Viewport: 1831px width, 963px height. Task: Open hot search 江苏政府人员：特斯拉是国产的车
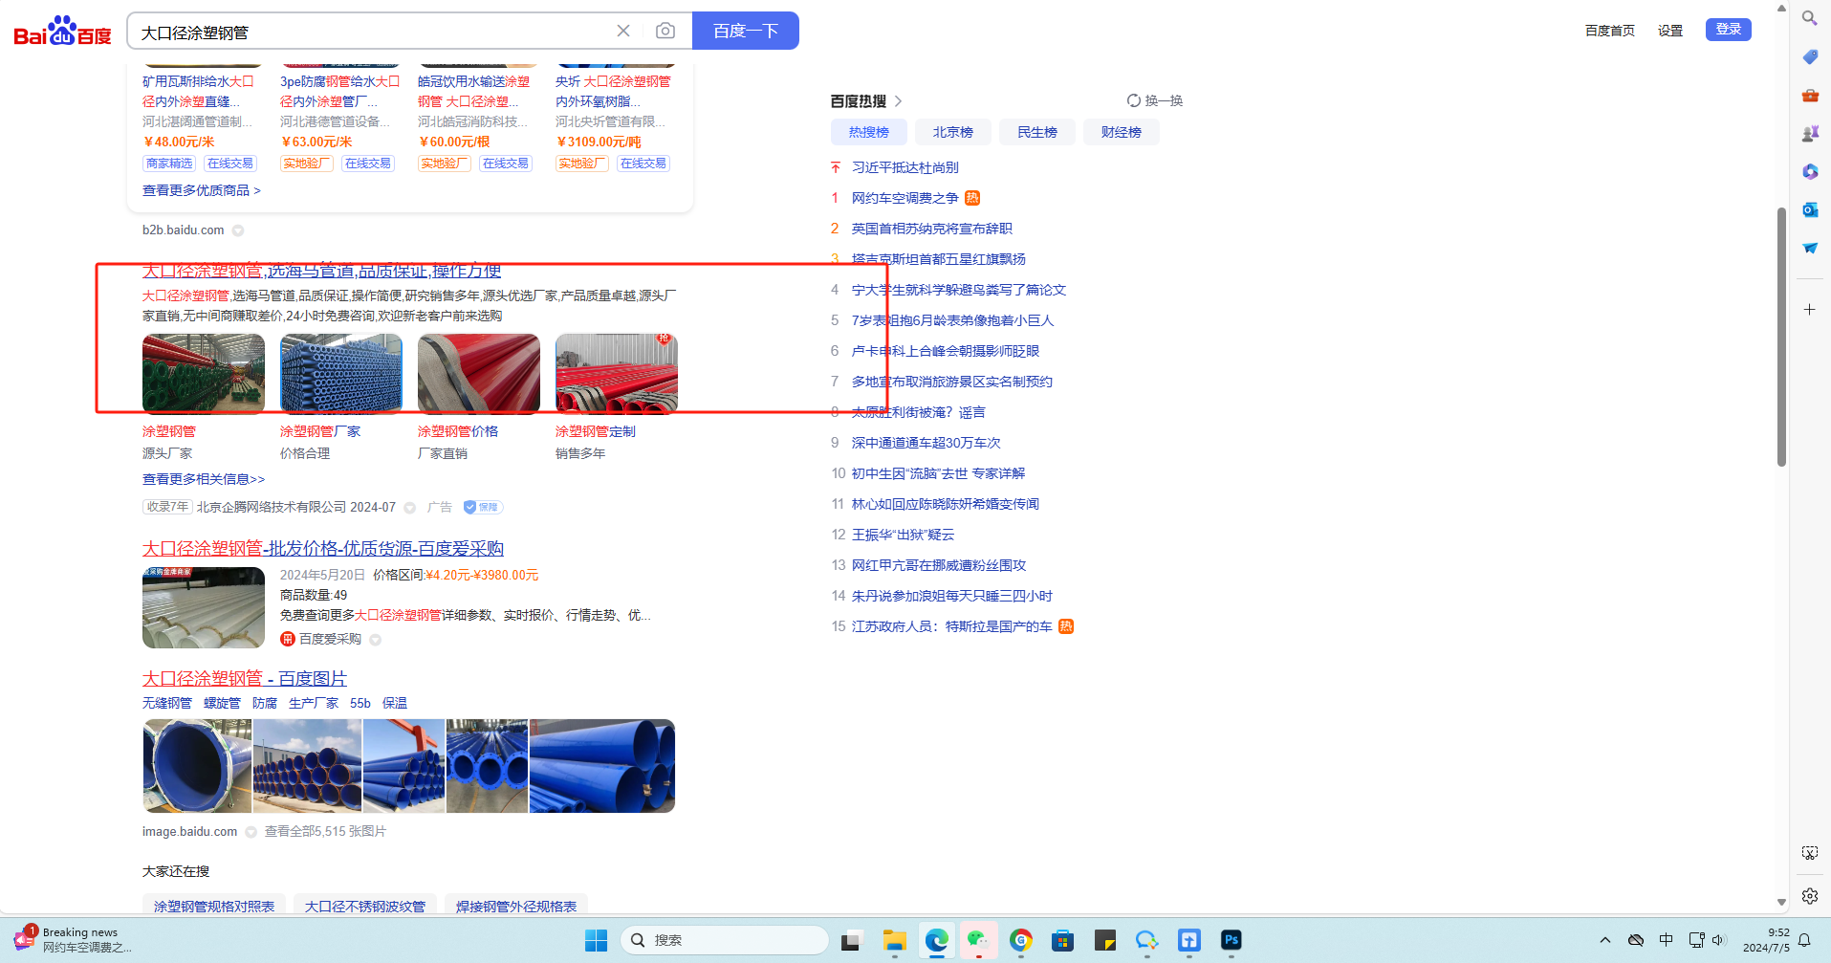(x=951, y=626)
